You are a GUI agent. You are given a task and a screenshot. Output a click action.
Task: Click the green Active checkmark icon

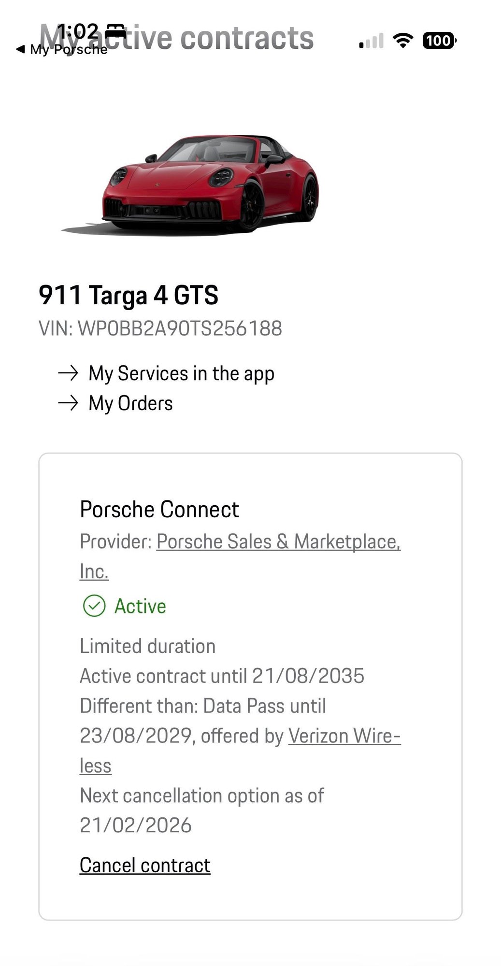pyautogui.click(x=94, y=606)
